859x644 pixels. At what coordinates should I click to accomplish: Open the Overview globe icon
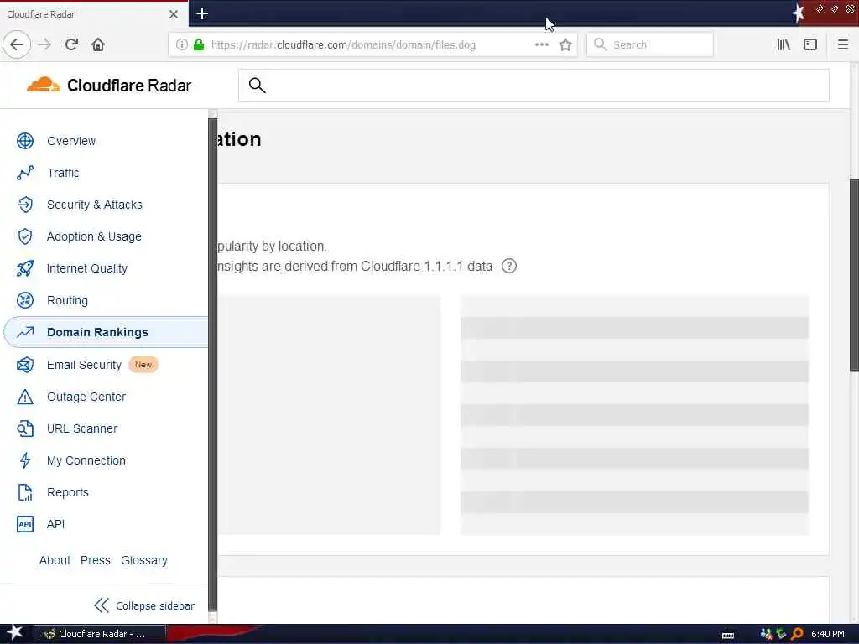[x=25, y=141]
